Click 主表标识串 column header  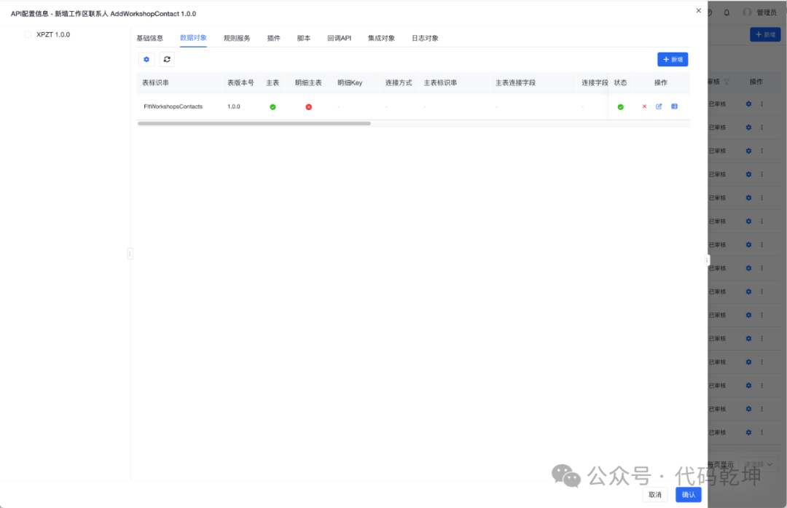[440, 83]
